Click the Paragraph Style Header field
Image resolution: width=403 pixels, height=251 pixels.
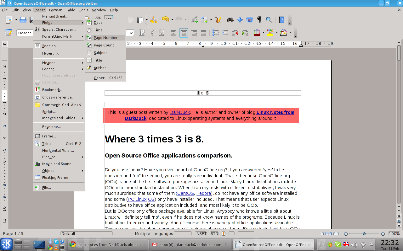(x=25, y=33)
